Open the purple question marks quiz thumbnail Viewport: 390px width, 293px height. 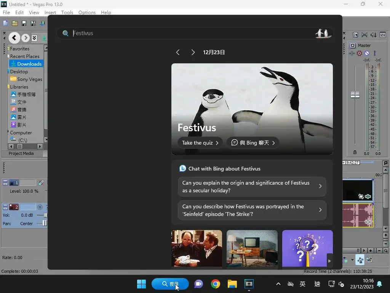point(307,248)
